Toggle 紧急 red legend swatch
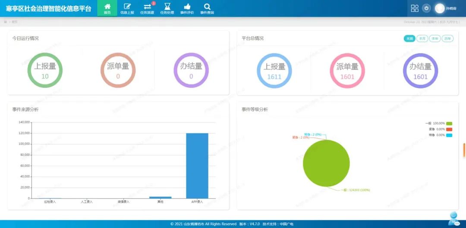Screen dimensions: 466x228 (449, 129)
